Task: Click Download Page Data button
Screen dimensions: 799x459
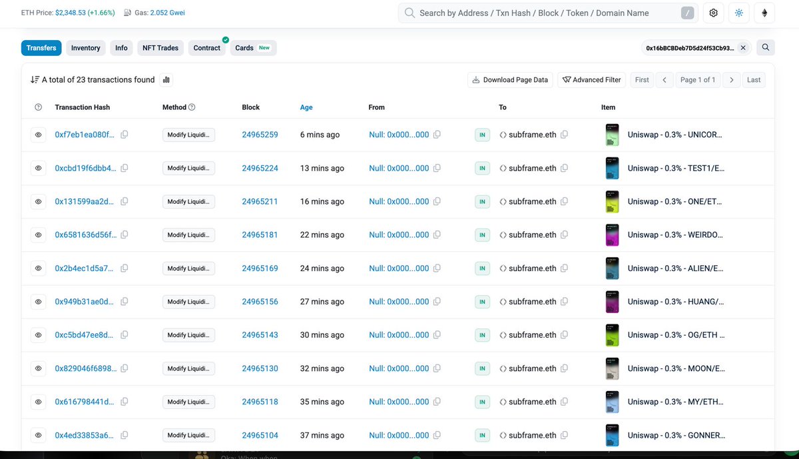Action: click(510, 80)
